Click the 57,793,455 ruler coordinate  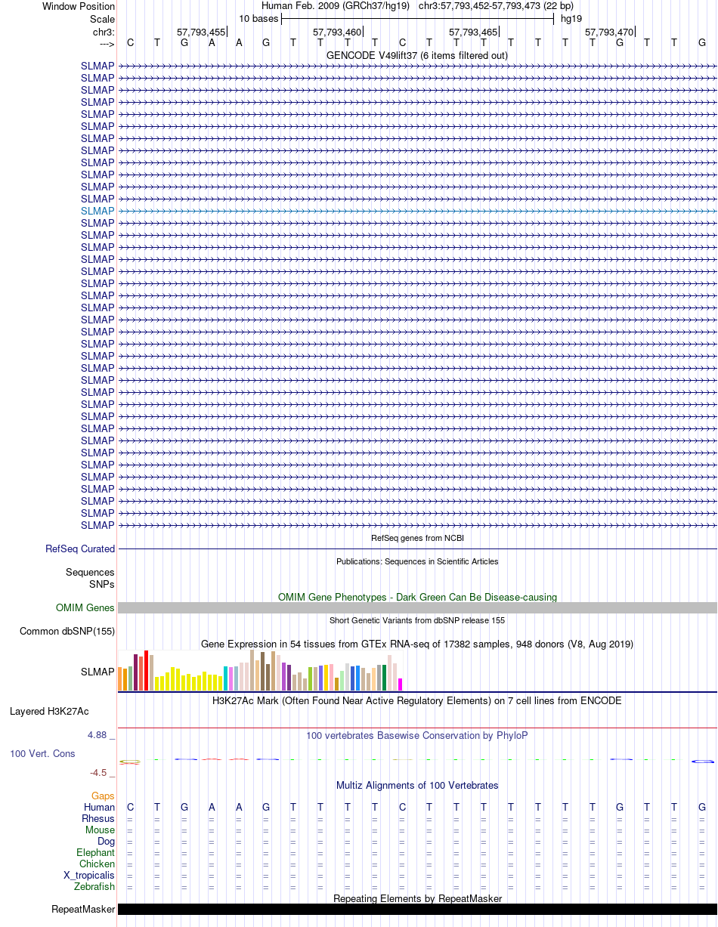coord(201,32)
